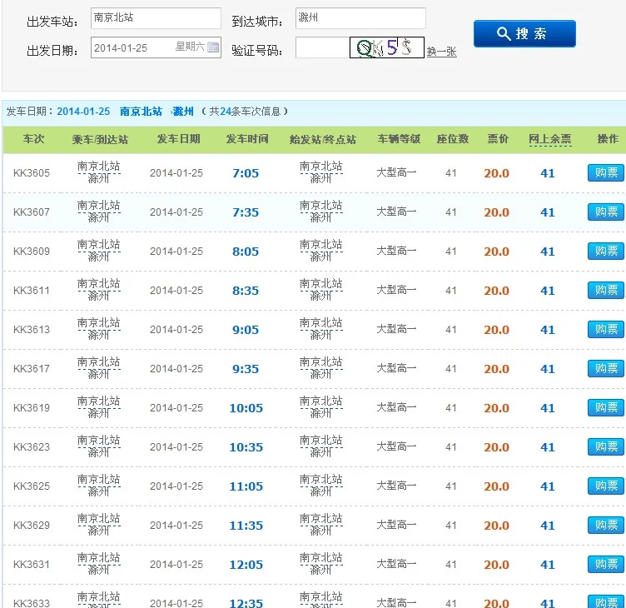Buy ticket for KK3611 at 8:35

tap(606, 290)
